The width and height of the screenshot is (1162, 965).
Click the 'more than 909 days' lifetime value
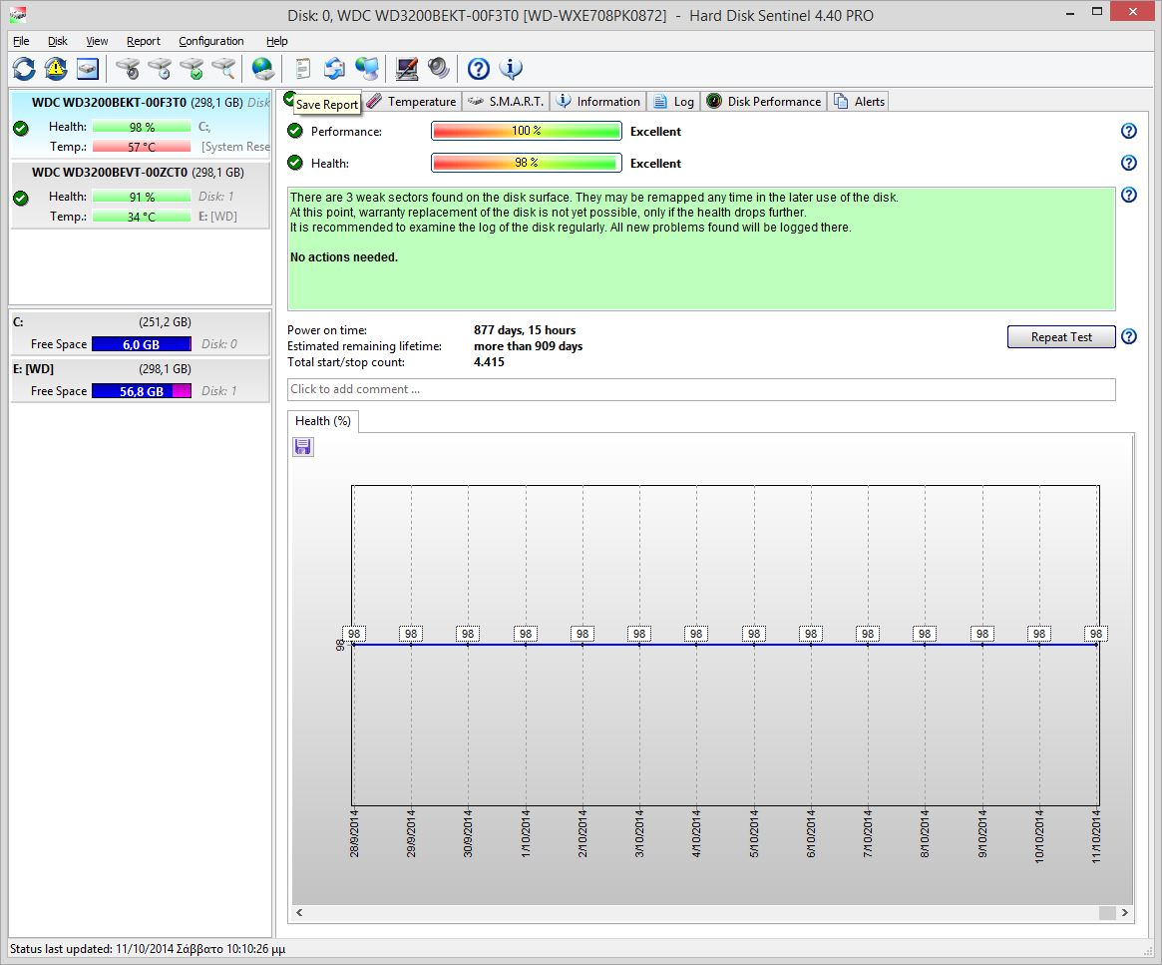[x=529, y=346]
